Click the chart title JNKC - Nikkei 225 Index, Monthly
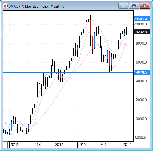 point(37,6)
